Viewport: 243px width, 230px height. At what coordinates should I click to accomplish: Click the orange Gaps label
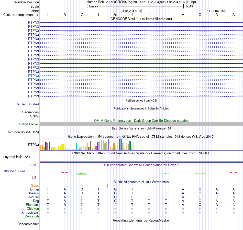point(35,185)
